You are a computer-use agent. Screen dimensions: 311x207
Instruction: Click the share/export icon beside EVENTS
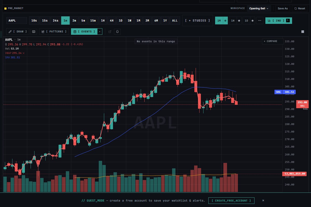(x=110, y=32)
